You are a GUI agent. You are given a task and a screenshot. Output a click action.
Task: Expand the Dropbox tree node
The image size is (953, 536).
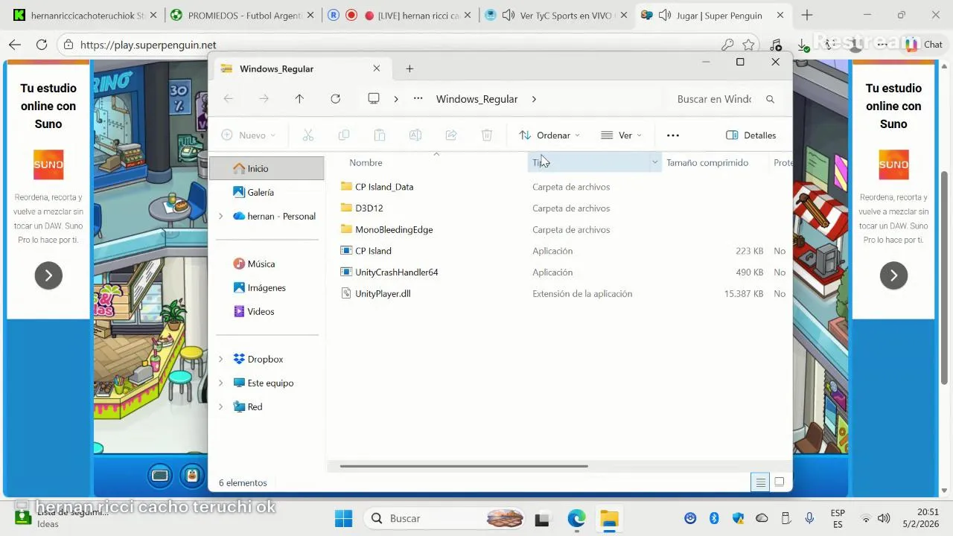tap(220, 359)
